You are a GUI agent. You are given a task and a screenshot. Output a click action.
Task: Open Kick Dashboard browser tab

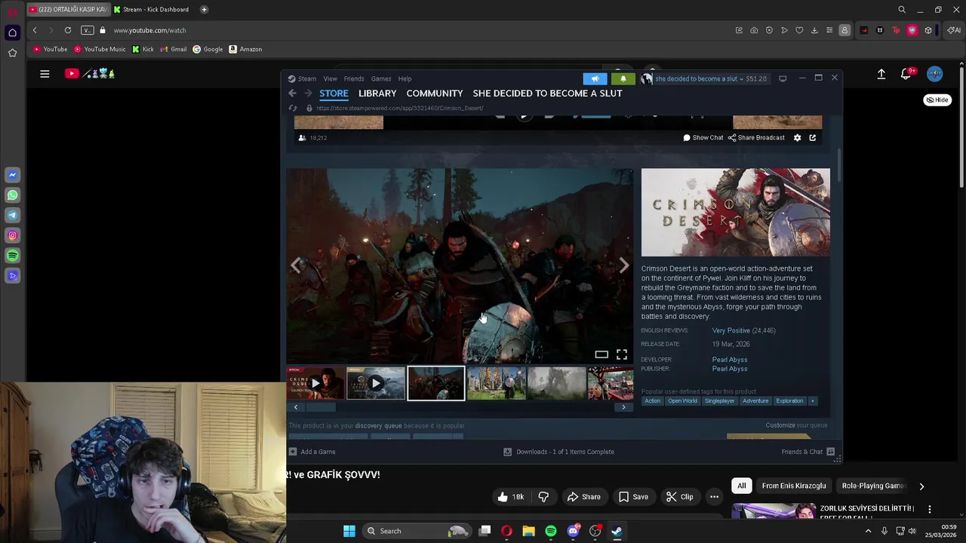155,10
